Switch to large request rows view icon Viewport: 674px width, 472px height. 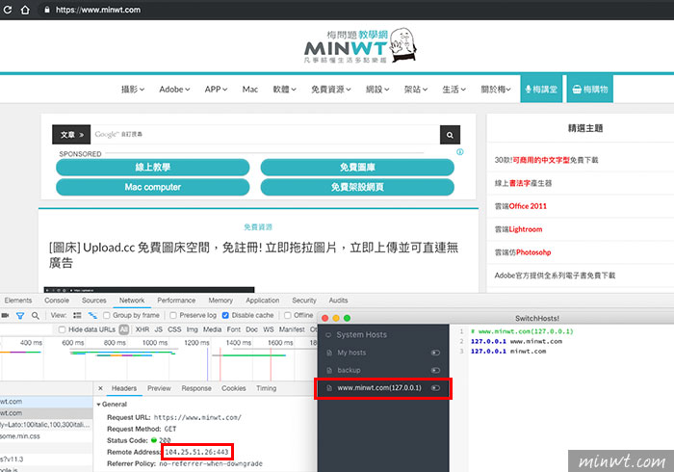77,316
